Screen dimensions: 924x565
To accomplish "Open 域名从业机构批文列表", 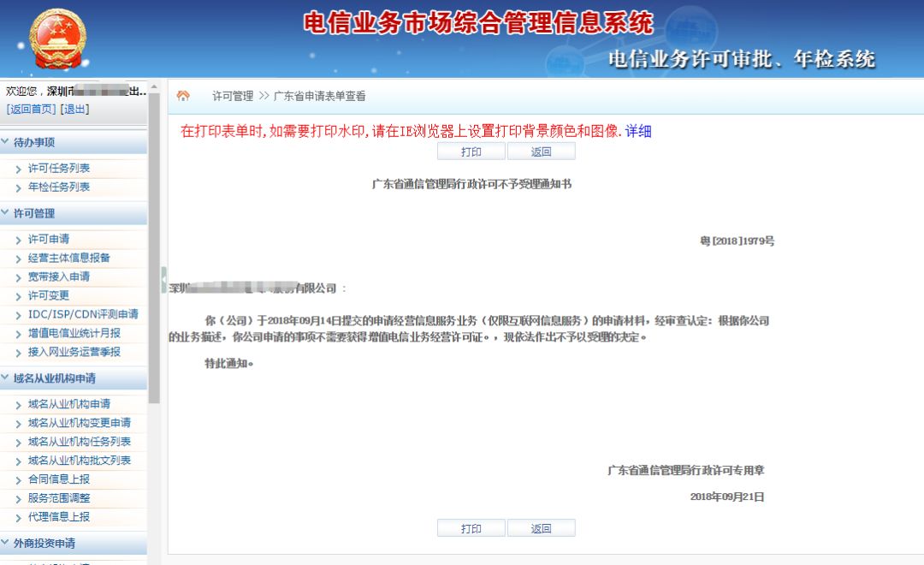I will click(x=80, y=461).
